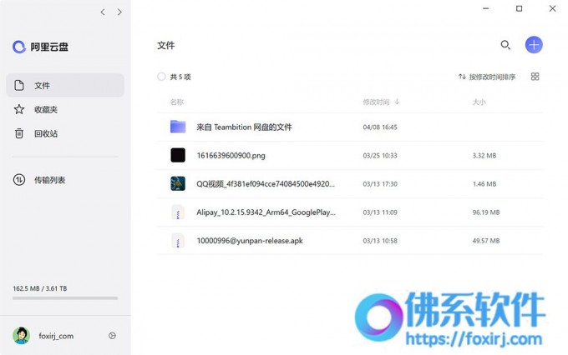This screenshot has width=568, height=355.
Task: Toggle the select-all circle beside 共 5 项
Action: (161, 77)
